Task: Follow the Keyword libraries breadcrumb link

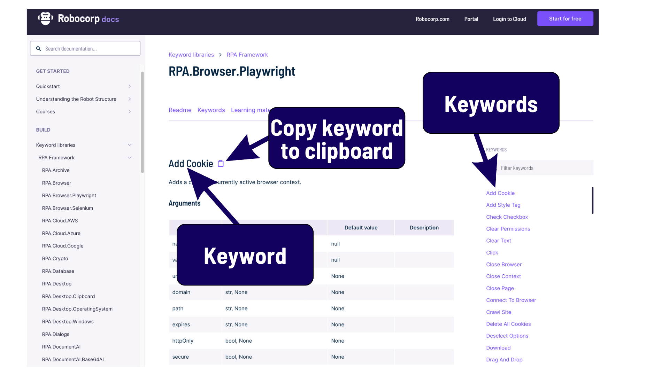Action: pyautogui.click(x=191, y=55)
